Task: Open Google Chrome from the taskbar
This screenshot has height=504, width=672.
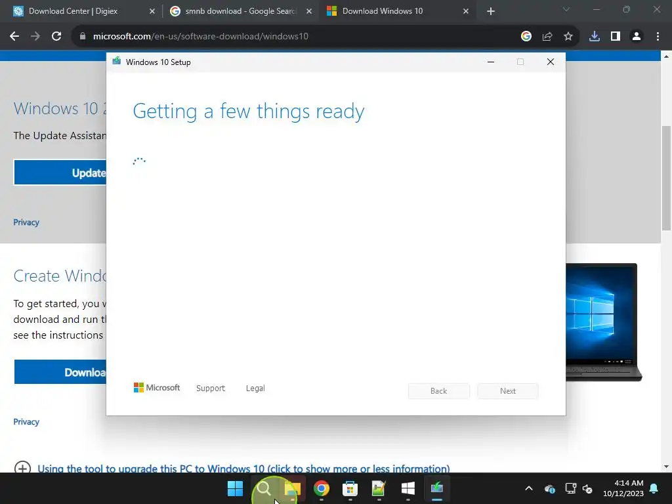Action: pos(322,488)
